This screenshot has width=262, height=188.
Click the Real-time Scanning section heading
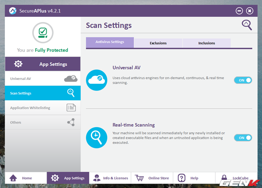pyautogui.click(x=134, y=125)
